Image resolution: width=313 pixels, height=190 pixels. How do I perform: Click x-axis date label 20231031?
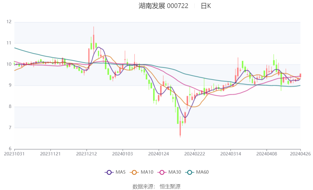click(x=14, y=154)
